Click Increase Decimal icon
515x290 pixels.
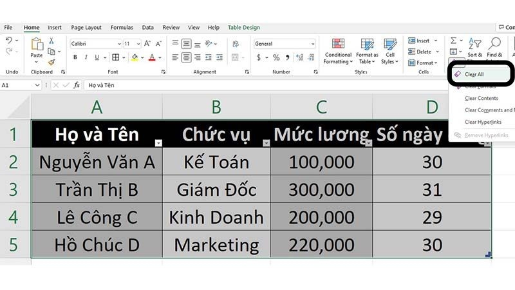pyautogui.click(x=299, y=57)
